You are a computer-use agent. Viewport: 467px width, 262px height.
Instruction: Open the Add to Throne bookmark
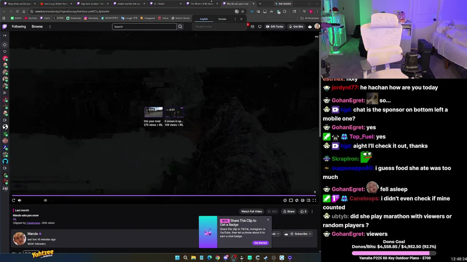click(181, 18)
